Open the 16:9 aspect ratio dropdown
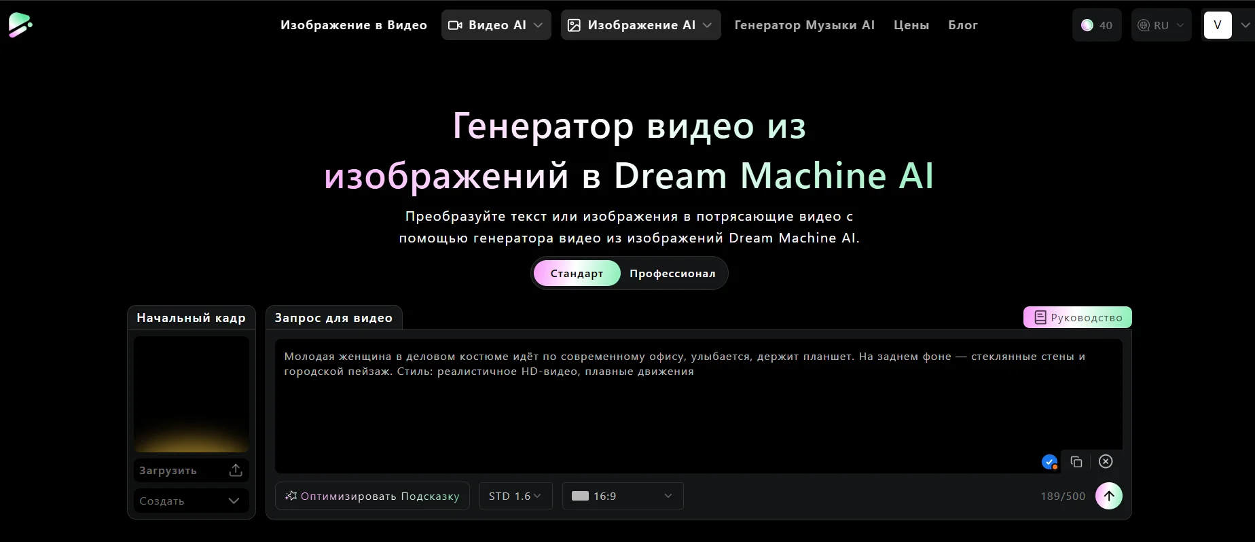Image resolution: width=1255 pixels, height=542 pixels. pos(623,496)
